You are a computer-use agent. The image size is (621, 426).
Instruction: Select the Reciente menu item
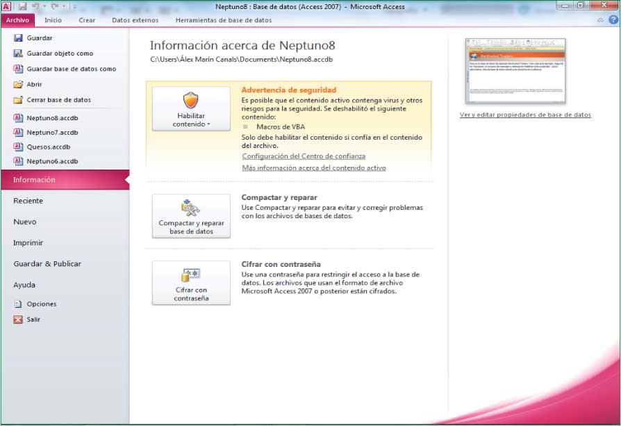pos(28,201)
